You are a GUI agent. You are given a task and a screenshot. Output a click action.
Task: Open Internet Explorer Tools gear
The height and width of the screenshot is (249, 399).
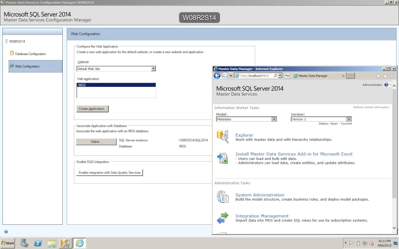click(x=392, y=76)
